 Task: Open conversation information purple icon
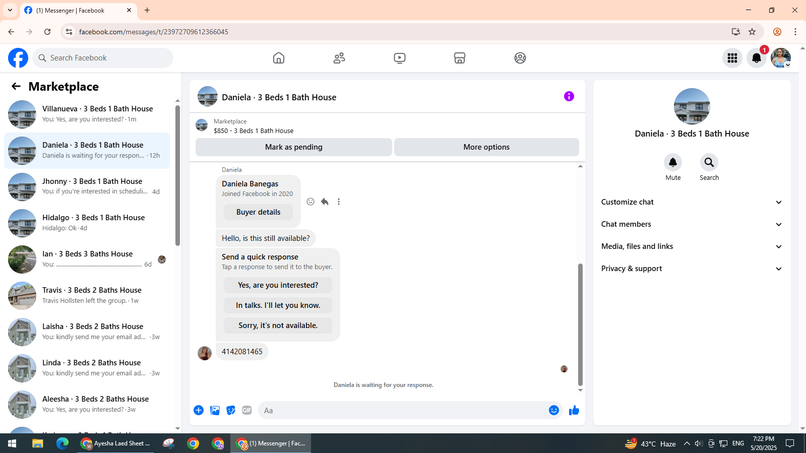tap(569, 96)
